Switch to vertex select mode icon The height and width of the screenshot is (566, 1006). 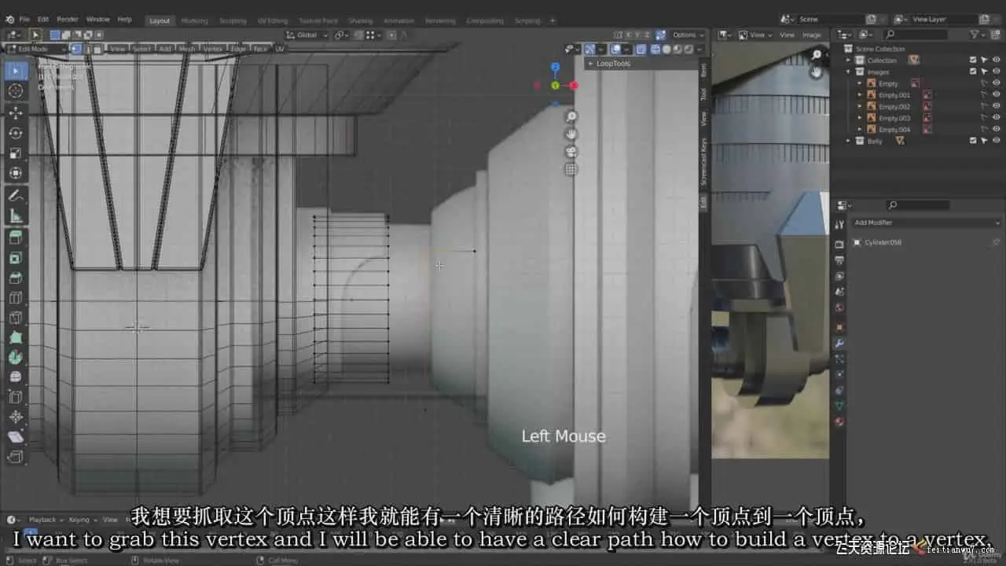76,49
